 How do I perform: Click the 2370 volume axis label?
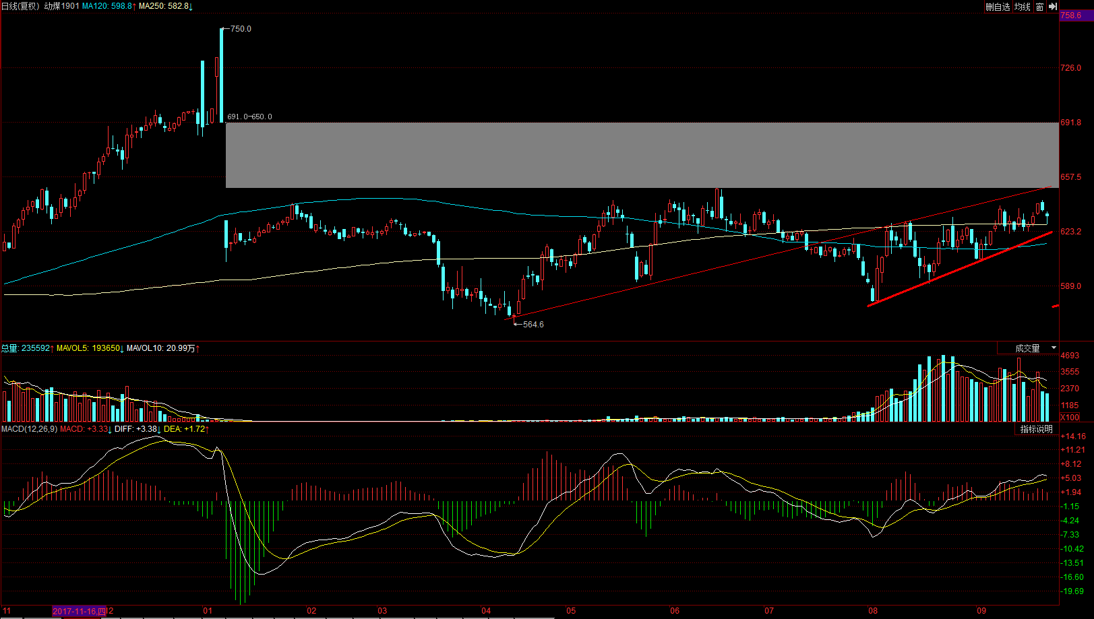coord(1070,389)
